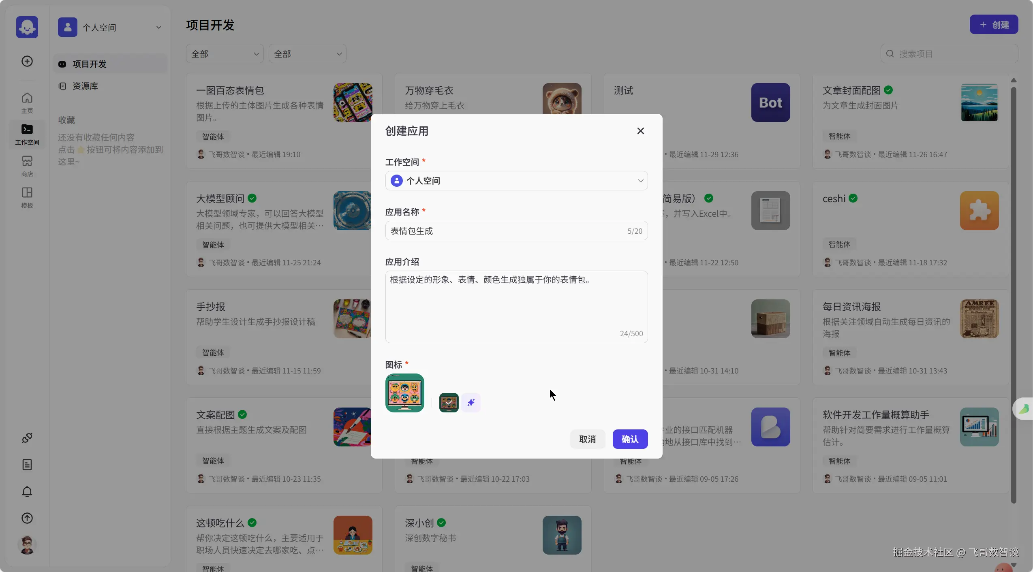Click the AI generate icon sparkle button

(x=471, y=402)
